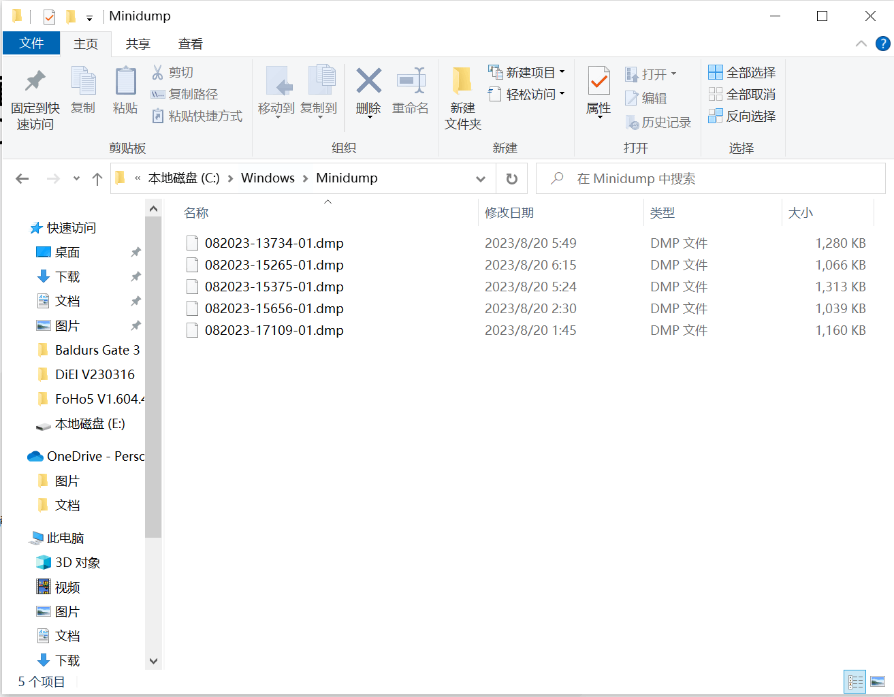Refresh the Minidump folder view
The width and height of the screenshot is (894, 697).
[511, 178]
